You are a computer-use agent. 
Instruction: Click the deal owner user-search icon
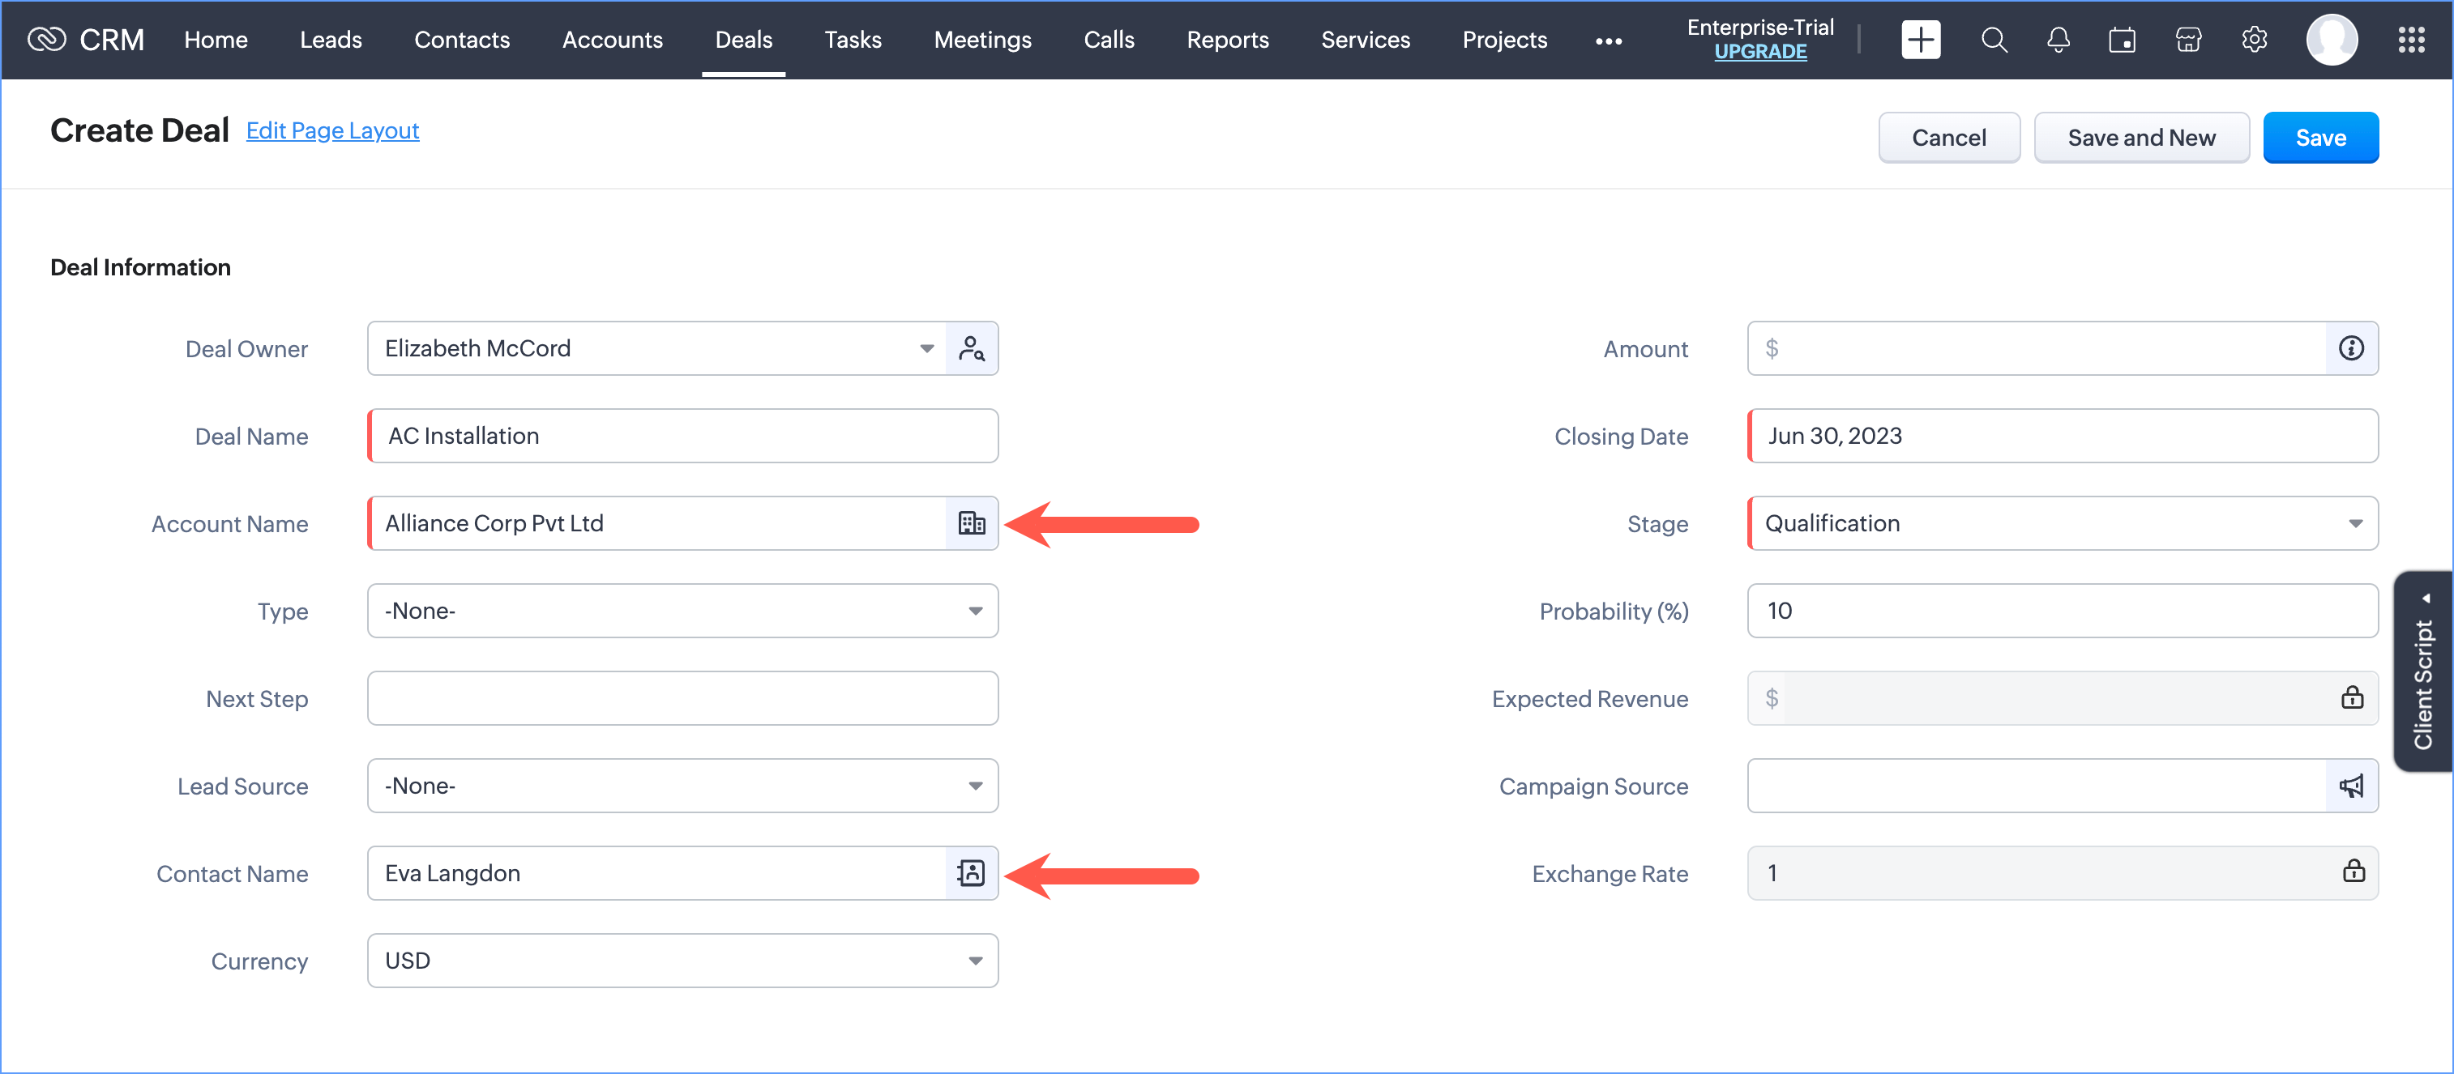coord(971,348)
